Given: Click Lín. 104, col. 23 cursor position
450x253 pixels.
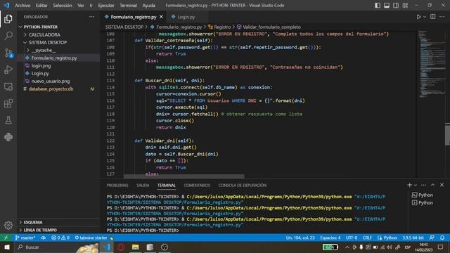Looking at the screenshot, I should click(300, 238).
